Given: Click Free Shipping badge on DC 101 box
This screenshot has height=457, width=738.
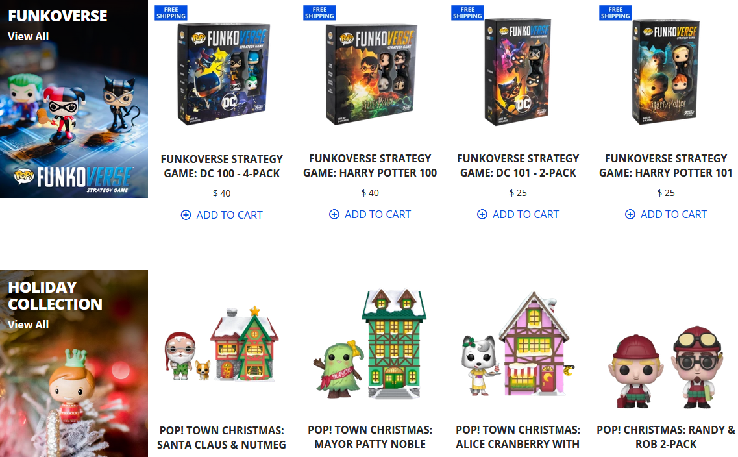Looking at the screenshot, I should [467, 13].
